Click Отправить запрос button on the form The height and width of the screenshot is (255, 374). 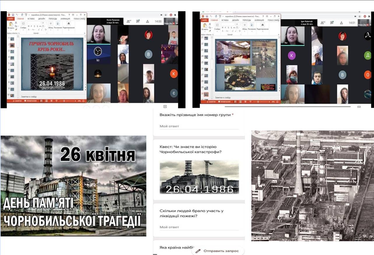(x=218, y=251)
